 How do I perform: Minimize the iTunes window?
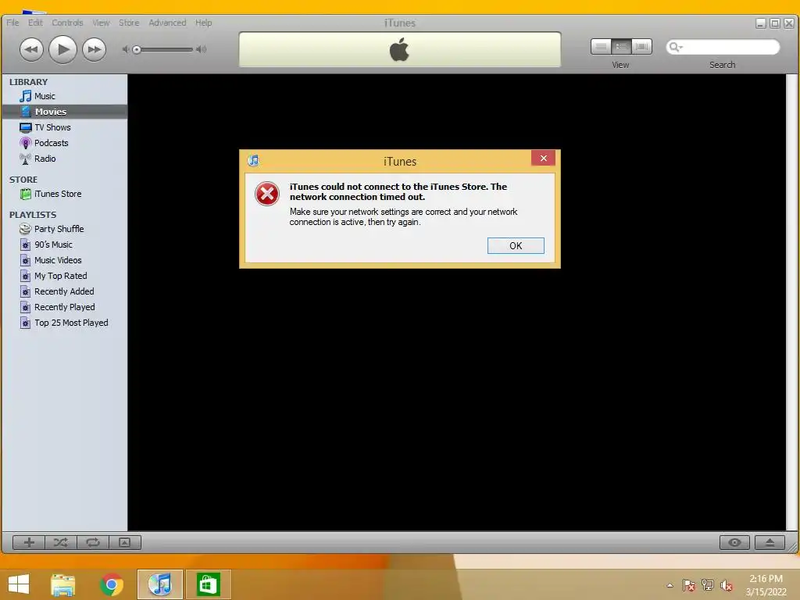[x=761, y=23]
